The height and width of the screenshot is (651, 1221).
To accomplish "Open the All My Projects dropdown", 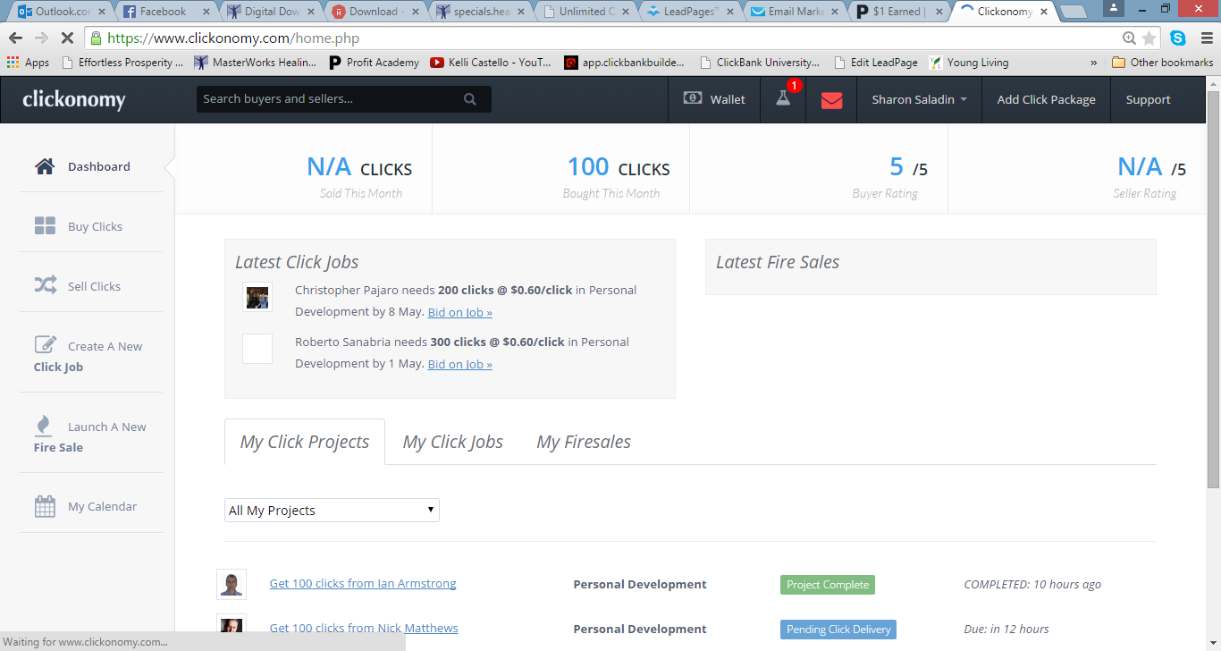I will (332, 511).
